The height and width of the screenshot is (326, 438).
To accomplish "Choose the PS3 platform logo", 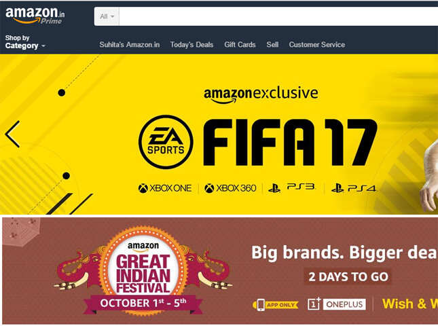I will pyautogui.click(x=291, y=187).
